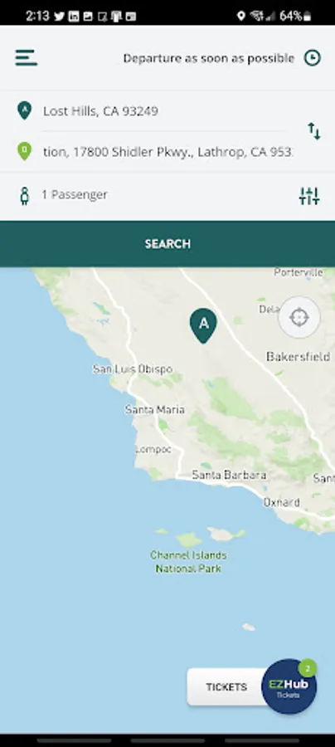Open trip filter sliders icon
The height and width of the screenshot is (747, 335).
[x=309, y=196]
